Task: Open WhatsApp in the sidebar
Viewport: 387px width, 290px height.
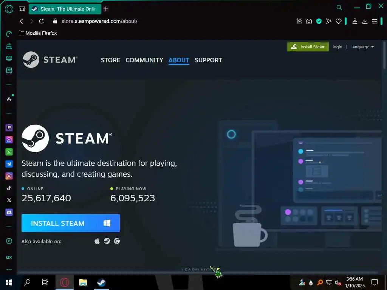Action: [x=9, y=152]
